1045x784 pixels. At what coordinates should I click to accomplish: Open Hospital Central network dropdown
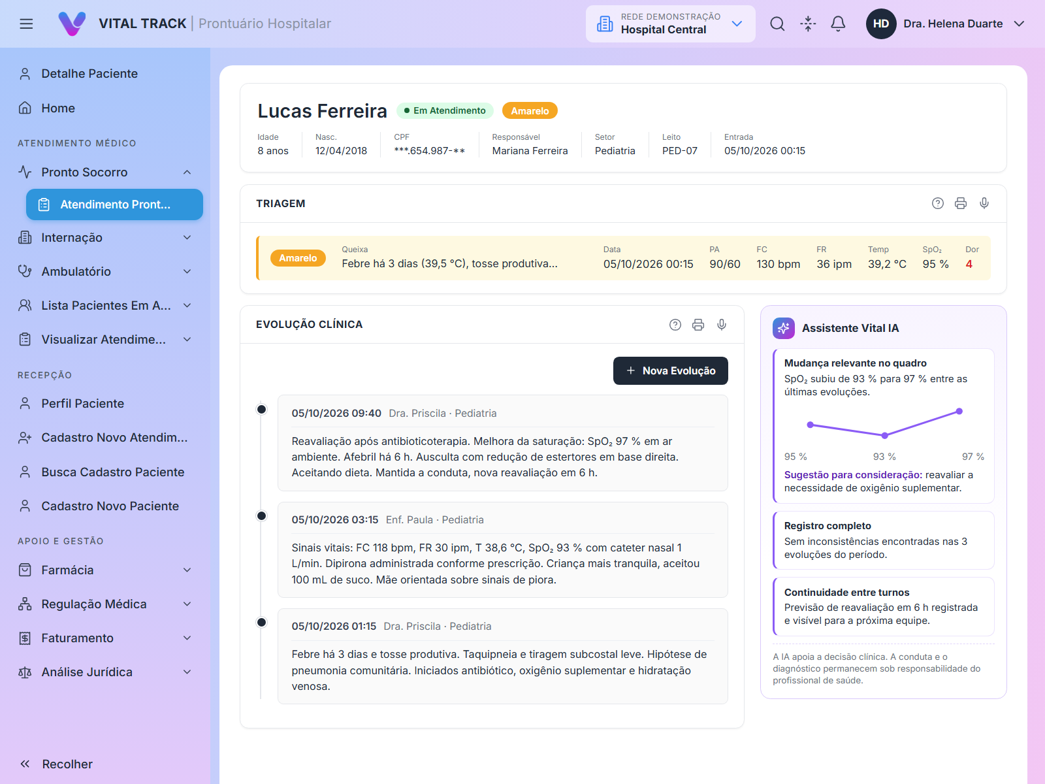(671, 24)
